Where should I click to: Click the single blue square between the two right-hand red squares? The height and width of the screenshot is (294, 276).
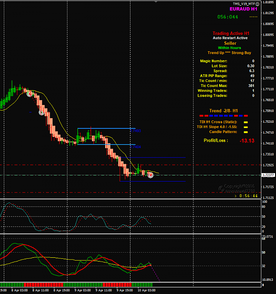pyautogui.click(x=241, y=116)
